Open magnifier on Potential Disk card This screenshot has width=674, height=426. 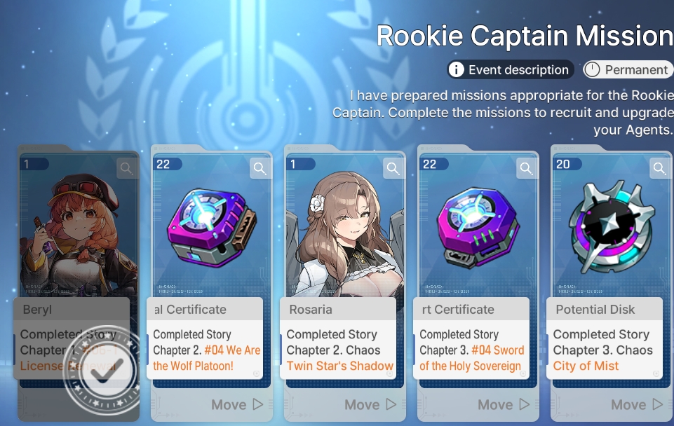pos(660,168)
